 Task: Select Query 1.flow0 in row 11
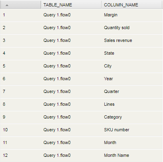(57, 142)
